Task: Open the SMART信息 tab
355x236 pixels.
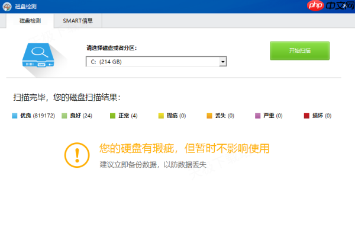Action: coord(78,21)
